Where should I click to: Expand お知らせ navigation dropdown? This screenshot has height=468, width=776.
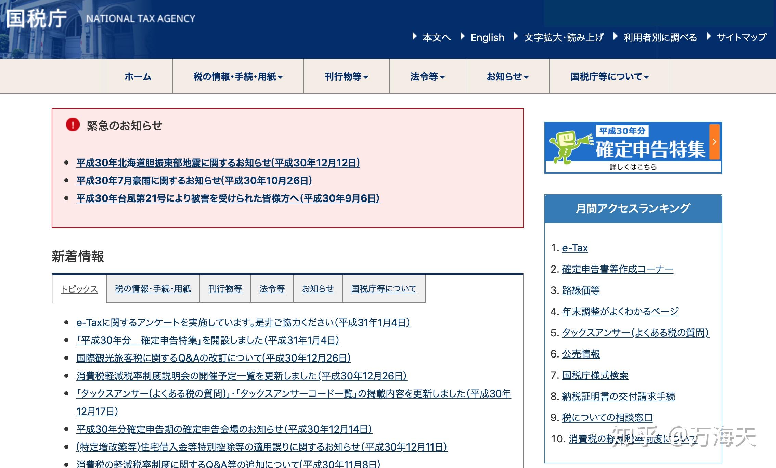pyautogui.click(x=507, y=77)
